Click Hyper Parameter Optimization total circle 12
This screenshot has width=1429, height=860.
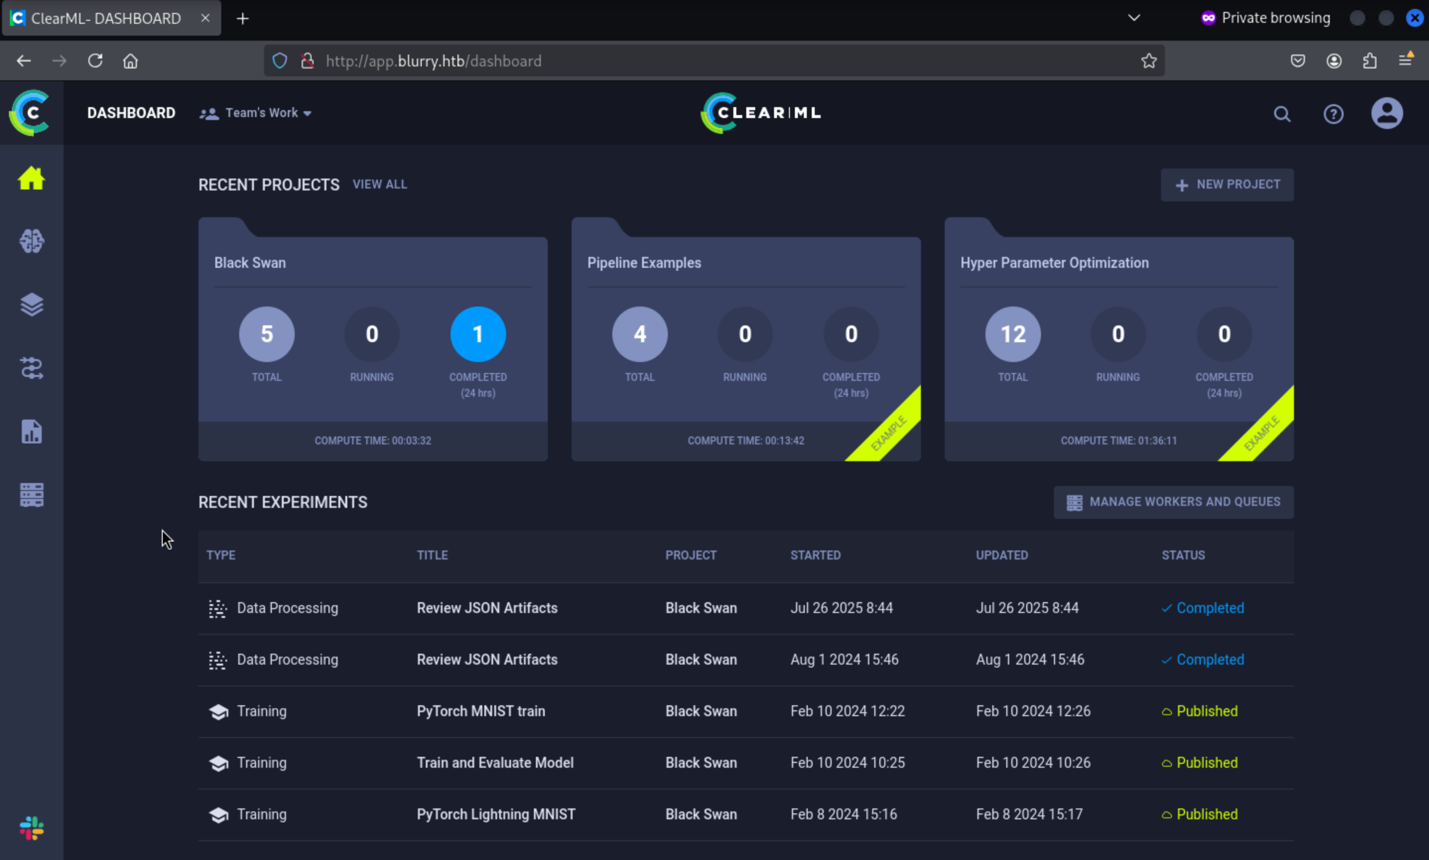[x=1013, y=334]
